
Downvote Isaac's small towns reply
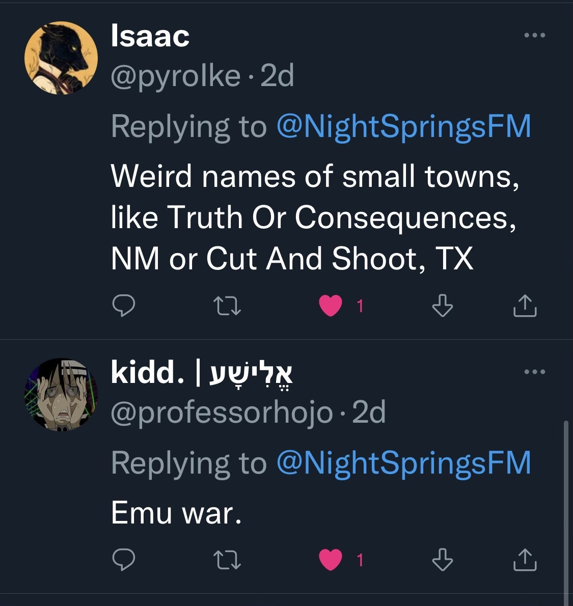click(442, 306)
